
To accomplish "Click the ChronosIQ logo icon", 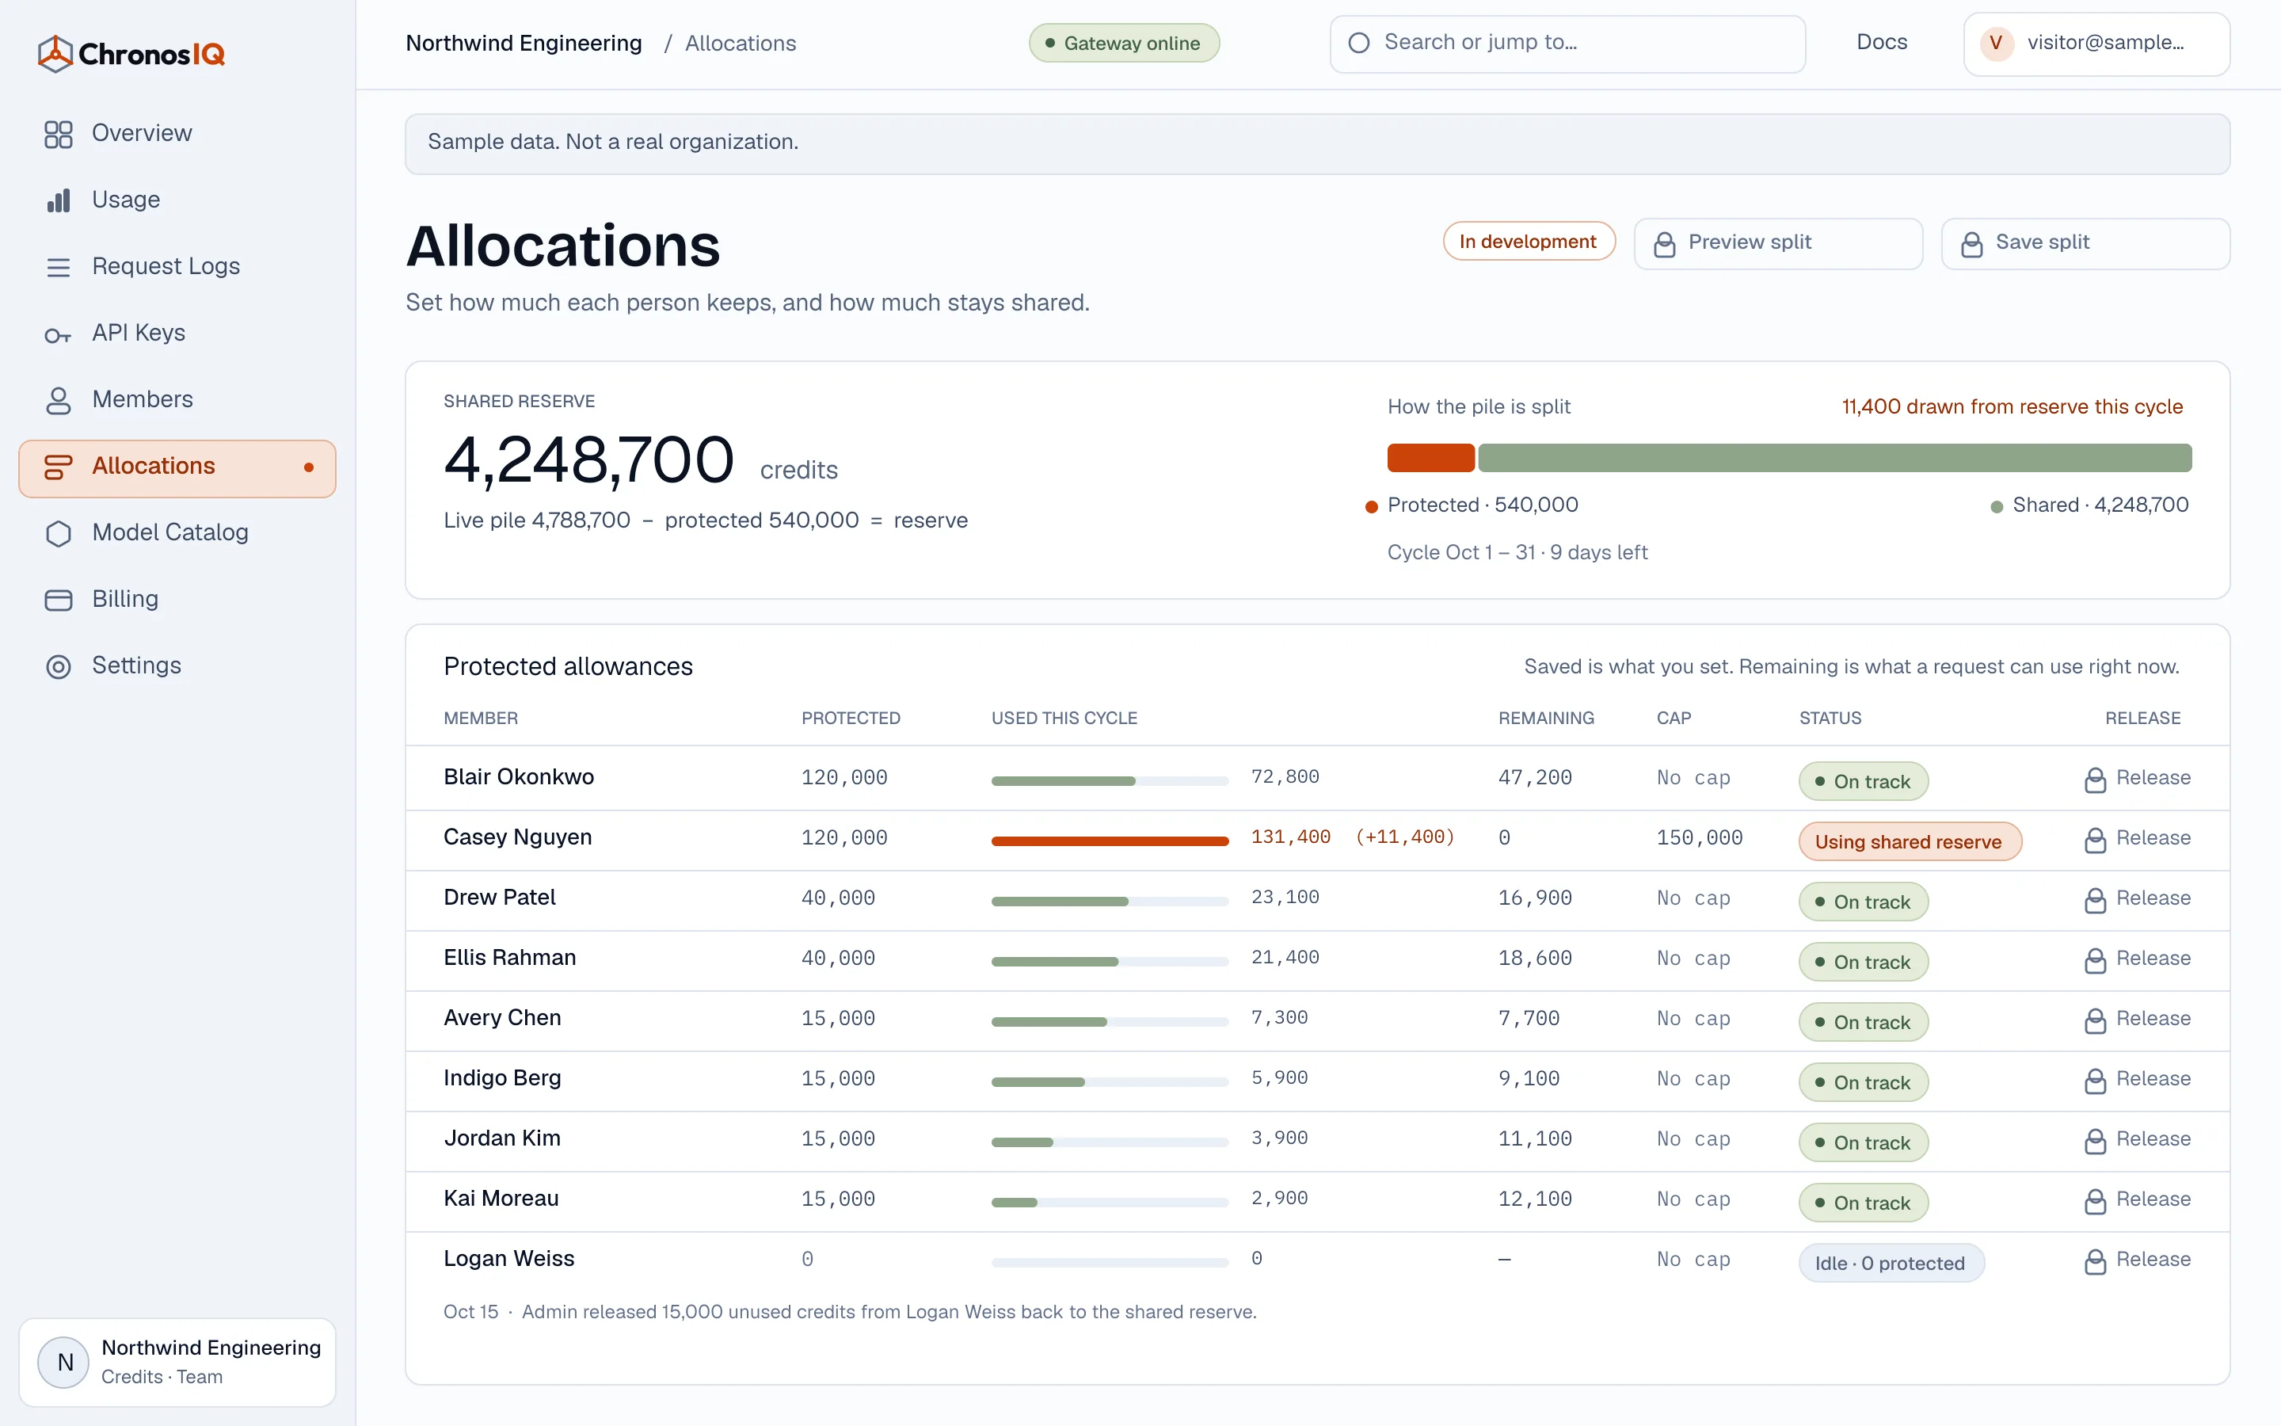I will [55, 54].
